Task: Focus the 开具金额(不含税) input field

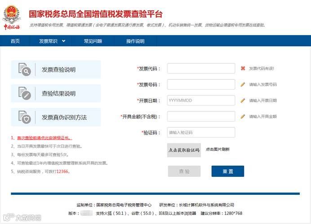Action: coord(201,116)
